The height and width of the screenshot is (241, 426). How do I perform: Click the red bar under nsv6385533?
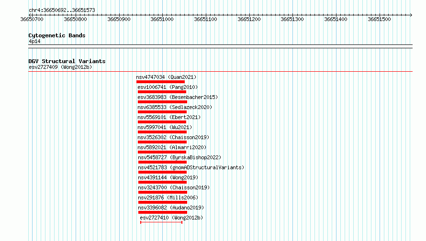tap(162, 112)
